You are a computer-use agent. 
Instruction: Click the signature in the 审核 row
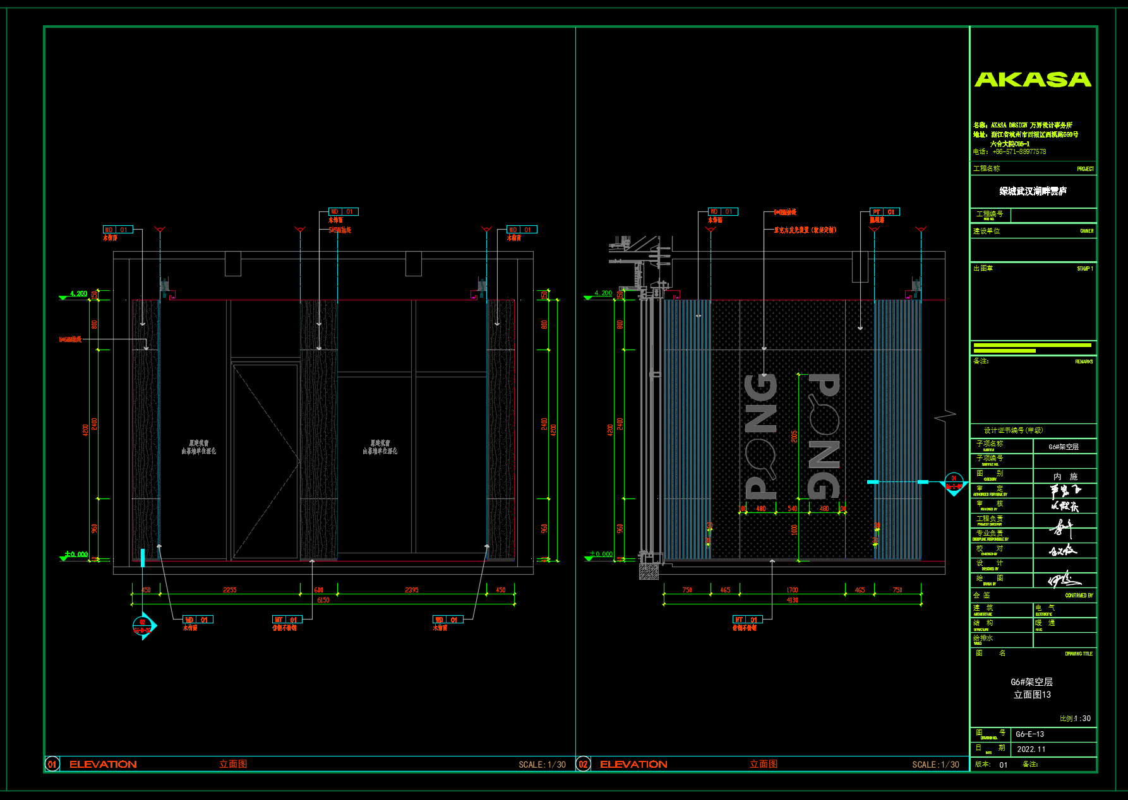click(1065, 506)
